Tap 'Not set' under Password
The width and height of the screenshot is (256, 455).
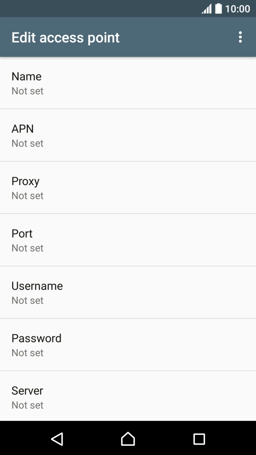[28, 353]
